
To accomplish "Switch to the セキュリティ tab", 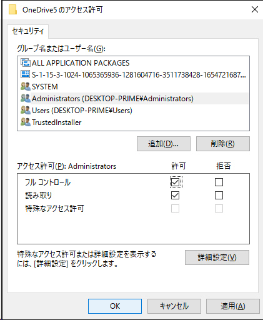I will point(28,31).
